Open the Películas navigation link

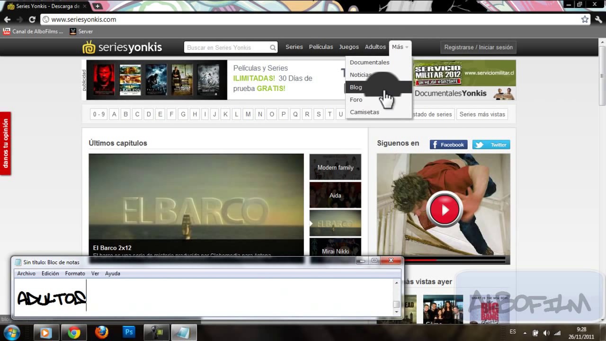click(x=321, y=47)
